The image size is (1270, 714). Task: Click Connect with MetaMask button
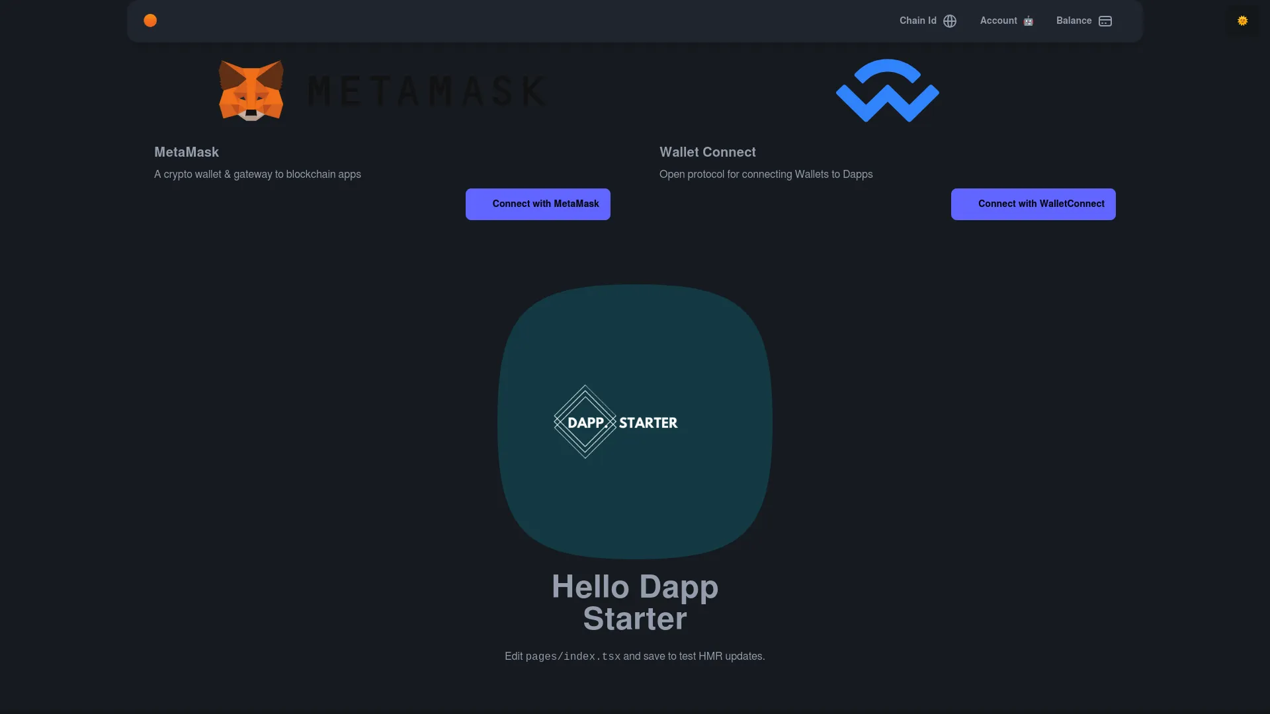coord(538,204)
